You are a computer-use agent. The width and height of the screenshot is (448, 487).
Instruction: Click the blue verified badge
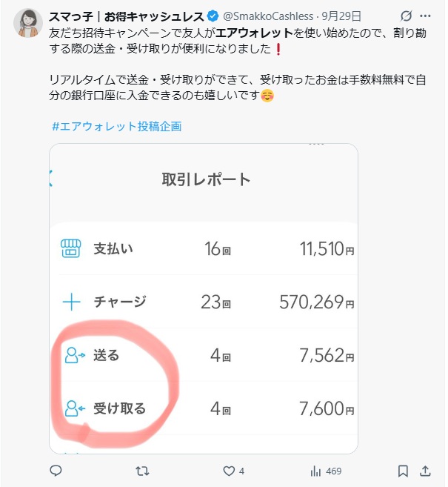(214, 16)
